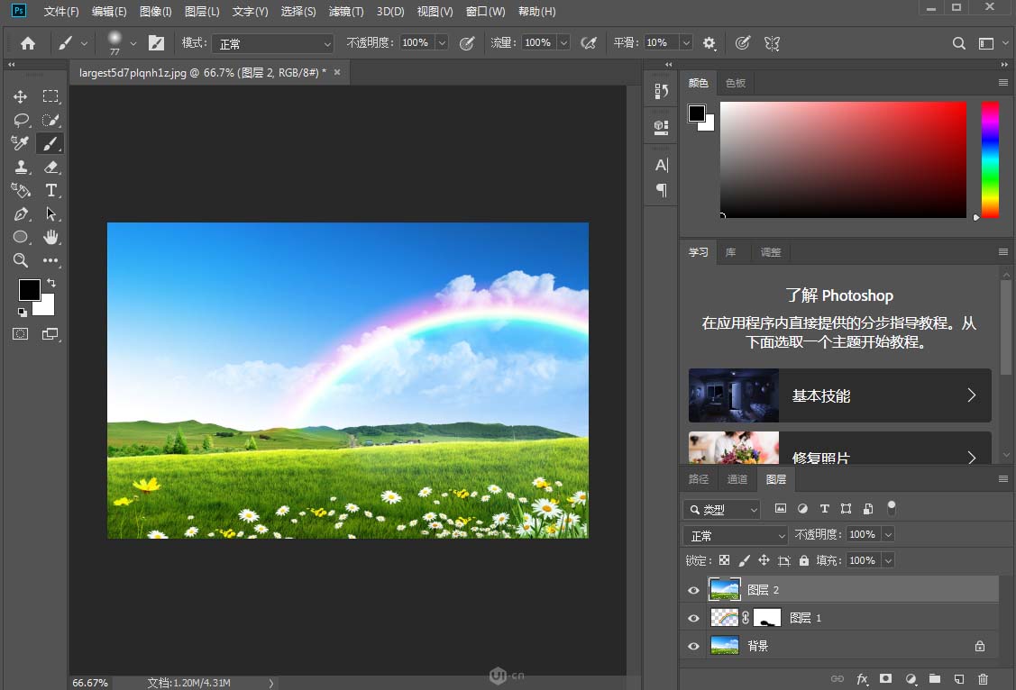
Task: Select the Brush tool in toolbox
Action: click(50, 143)
